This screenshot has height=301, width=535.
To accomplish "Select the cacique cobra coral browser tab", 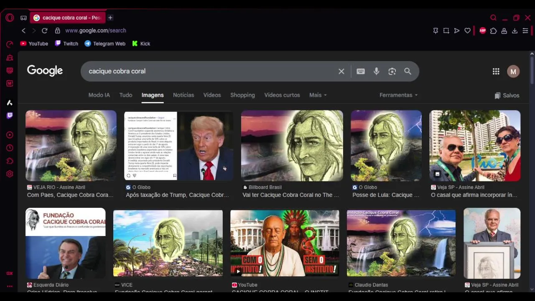I will point(68,18).
